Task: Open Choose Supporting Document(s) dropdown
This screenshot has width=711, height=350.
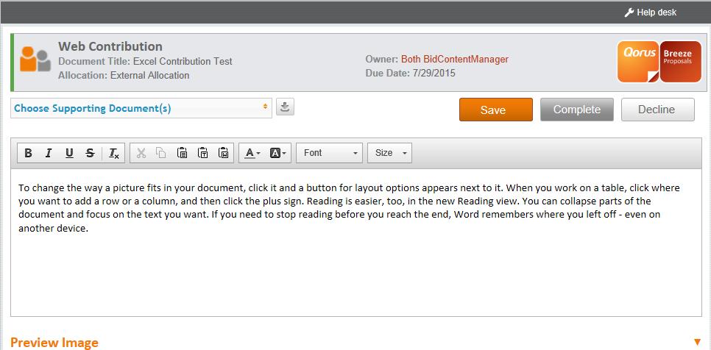Action: pyautogui.click(x=141, y=108)
